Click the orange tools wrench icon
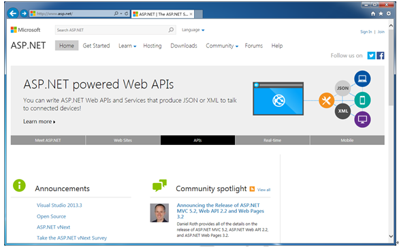 click(x=326, y=101)
